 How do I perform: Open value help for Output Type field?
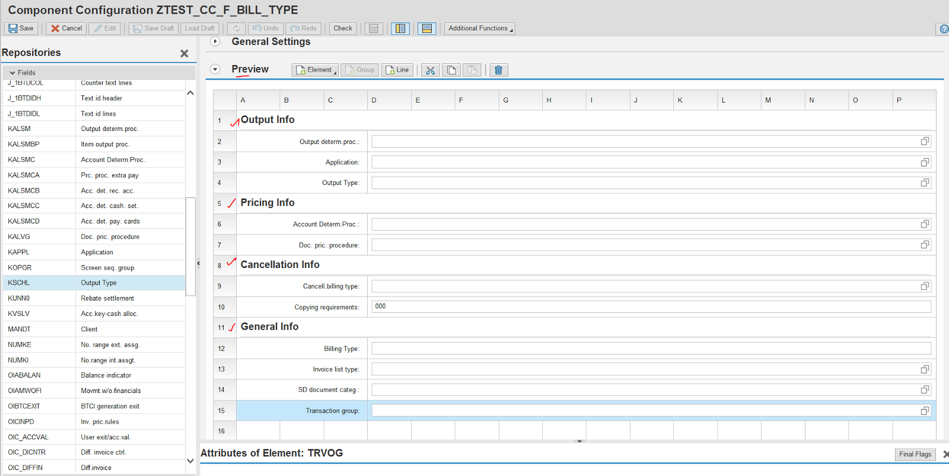925,183
